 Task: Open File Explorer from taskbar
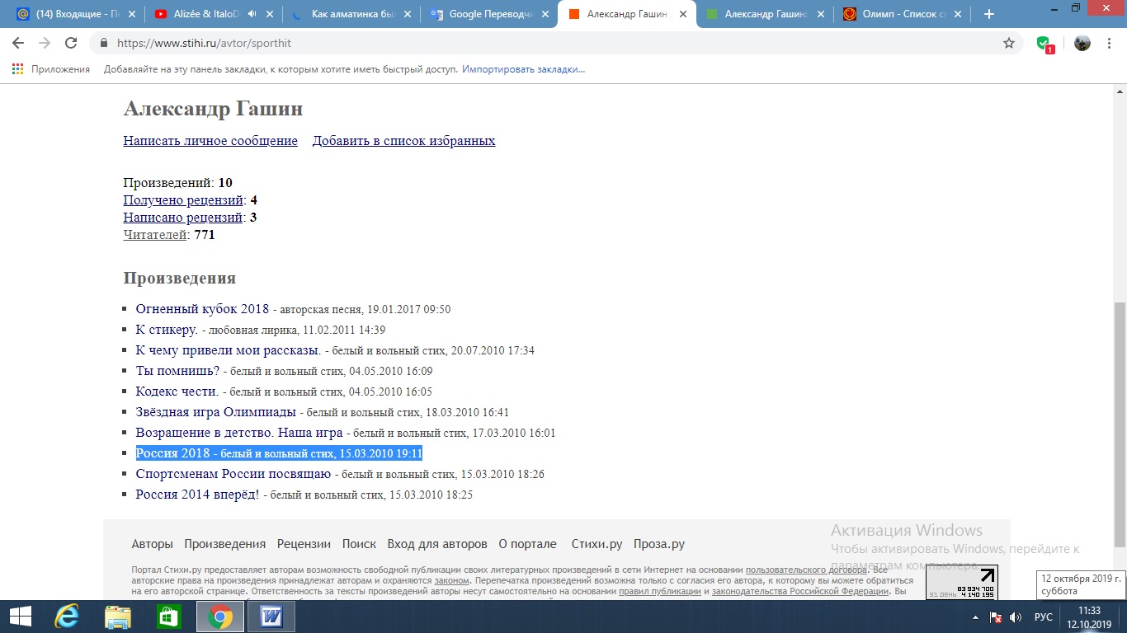click(118, 617)
